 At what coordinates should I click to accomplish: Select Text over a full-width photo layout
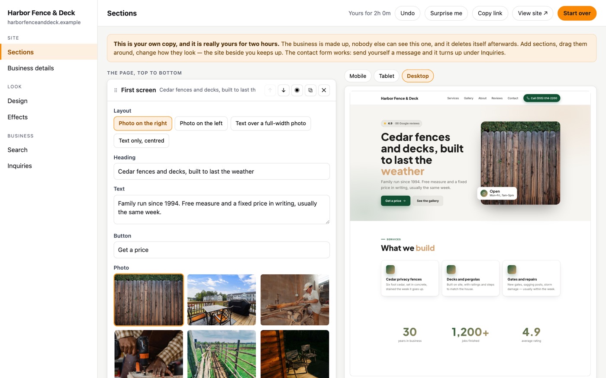tap(271, 124)
